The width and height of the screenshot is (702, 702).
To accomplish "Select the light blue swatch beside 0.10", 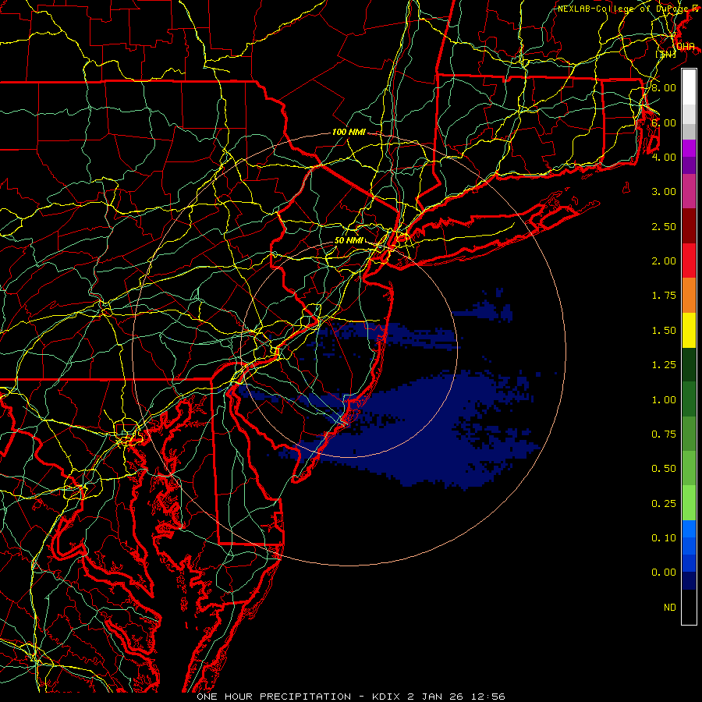I will 689,529.
